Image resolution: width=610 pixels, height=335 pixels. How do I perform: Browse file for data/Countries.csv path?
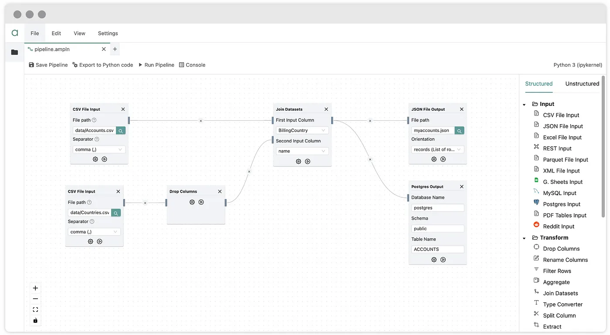pyautogui.click(x=116, y=213)
